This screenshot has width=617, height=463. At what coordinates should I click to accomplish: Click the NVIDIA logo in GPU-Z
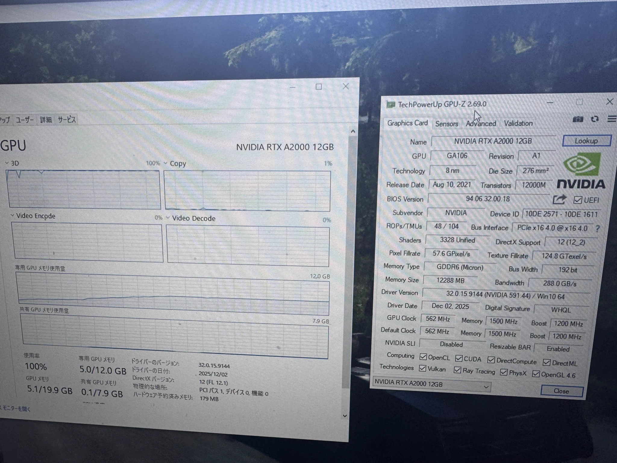[581, 171]
